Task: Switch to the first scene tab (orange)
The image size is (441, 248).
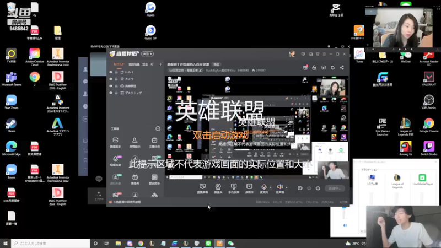Action: [119, 64]
